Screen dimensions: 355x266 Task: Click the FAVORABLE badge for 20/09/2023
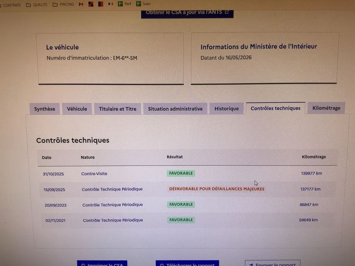[181, 204]
